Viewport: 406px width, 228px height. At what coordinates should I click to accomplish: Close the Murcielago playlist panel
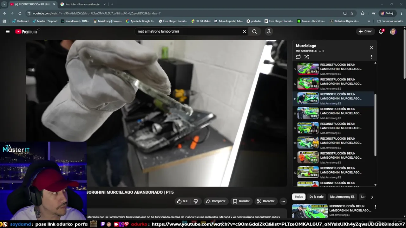click(371, 48)
